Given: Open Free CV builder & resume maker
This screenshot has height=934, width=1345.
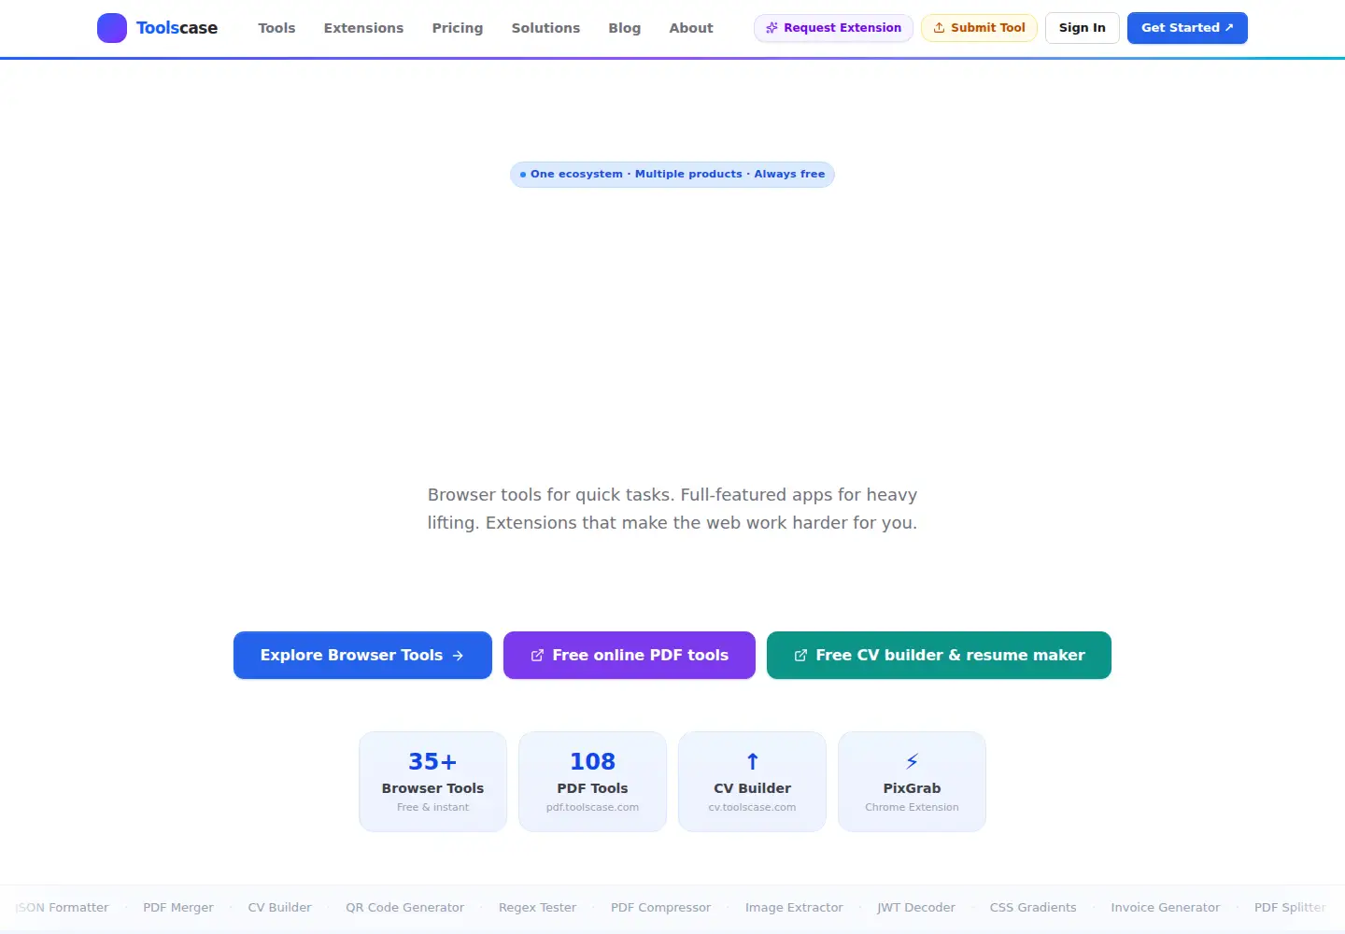Looking at the screenshot, I should click(x=939, y=656).
